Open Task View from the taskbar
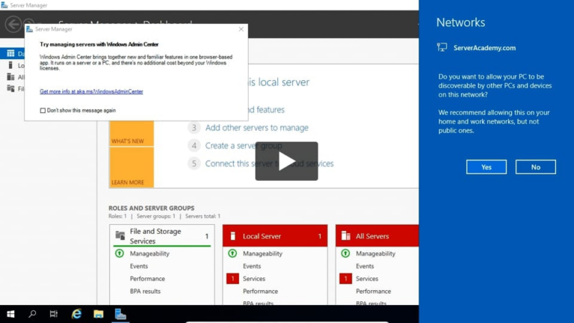This screenshot has width=574, height=323. (54, 314)
